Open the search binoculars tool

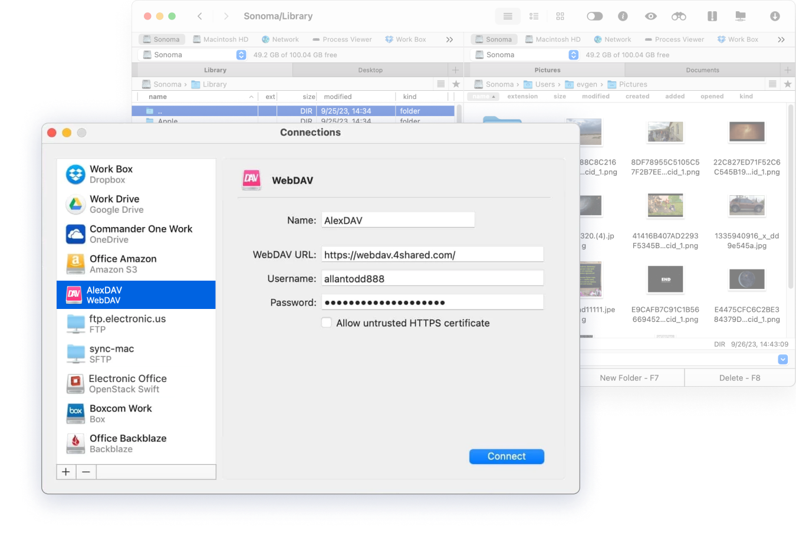[679, 16]
